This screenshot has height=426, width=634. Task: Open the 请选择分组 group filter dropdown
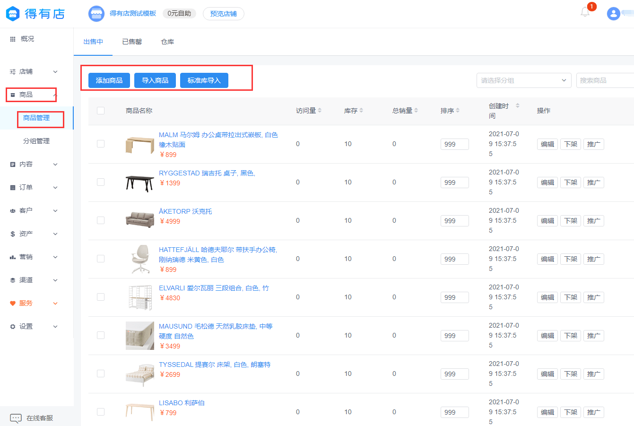(x=523, y=80)
